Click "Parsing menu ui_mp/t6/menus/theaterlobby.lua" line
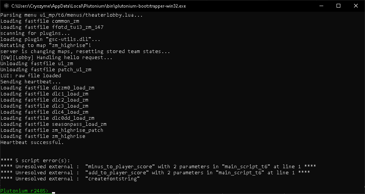 pyautogui.click(x=71, y=15)
